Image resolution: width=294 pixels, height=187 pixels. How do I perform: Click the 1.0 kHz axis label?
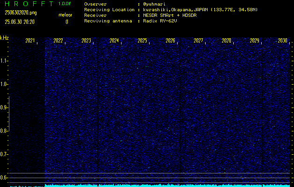pyautogui.click(x=3, y=84)
